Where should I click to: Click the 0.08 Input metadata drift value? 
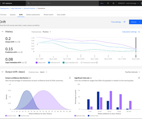click(9, 59)
